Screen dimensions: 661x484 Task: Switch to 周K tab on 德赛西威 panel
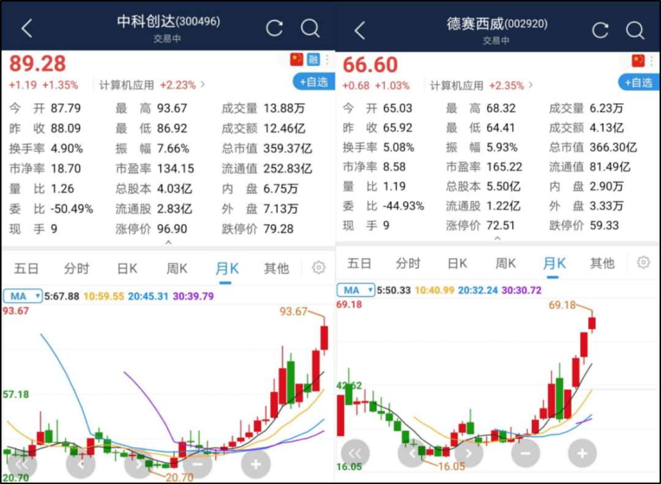pyautogui.click(x=506, y=263)
